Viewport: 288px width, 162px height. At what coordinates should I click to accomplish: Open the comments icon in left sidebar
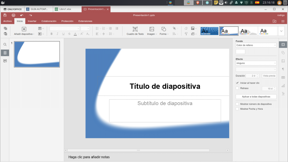[x=5, y=61]
